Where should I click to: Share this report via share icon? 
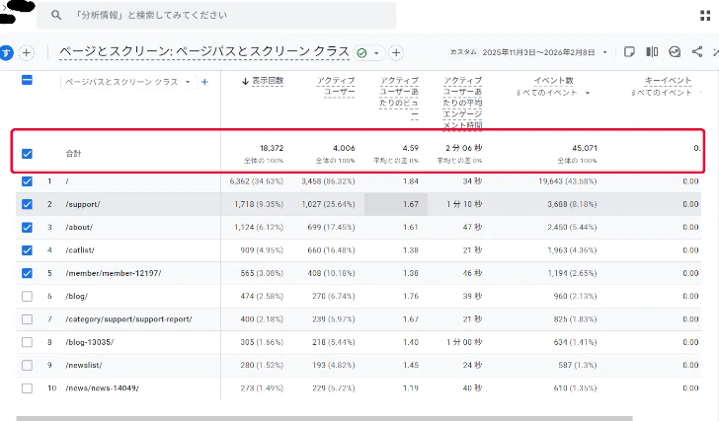click(x=697, y=51)
